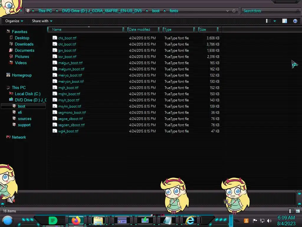This screenshot has width=302, height=227.
Task: Open the Start orb button
Action: 8,220
